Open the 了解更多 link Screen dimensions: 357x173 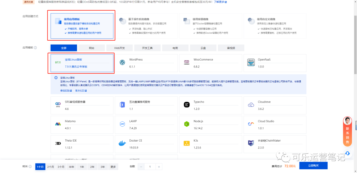coord(220,2)
